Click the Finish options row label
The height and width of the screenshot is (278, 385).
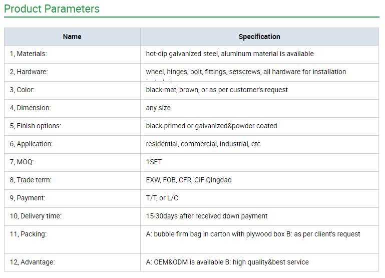(x=36, y=126)
